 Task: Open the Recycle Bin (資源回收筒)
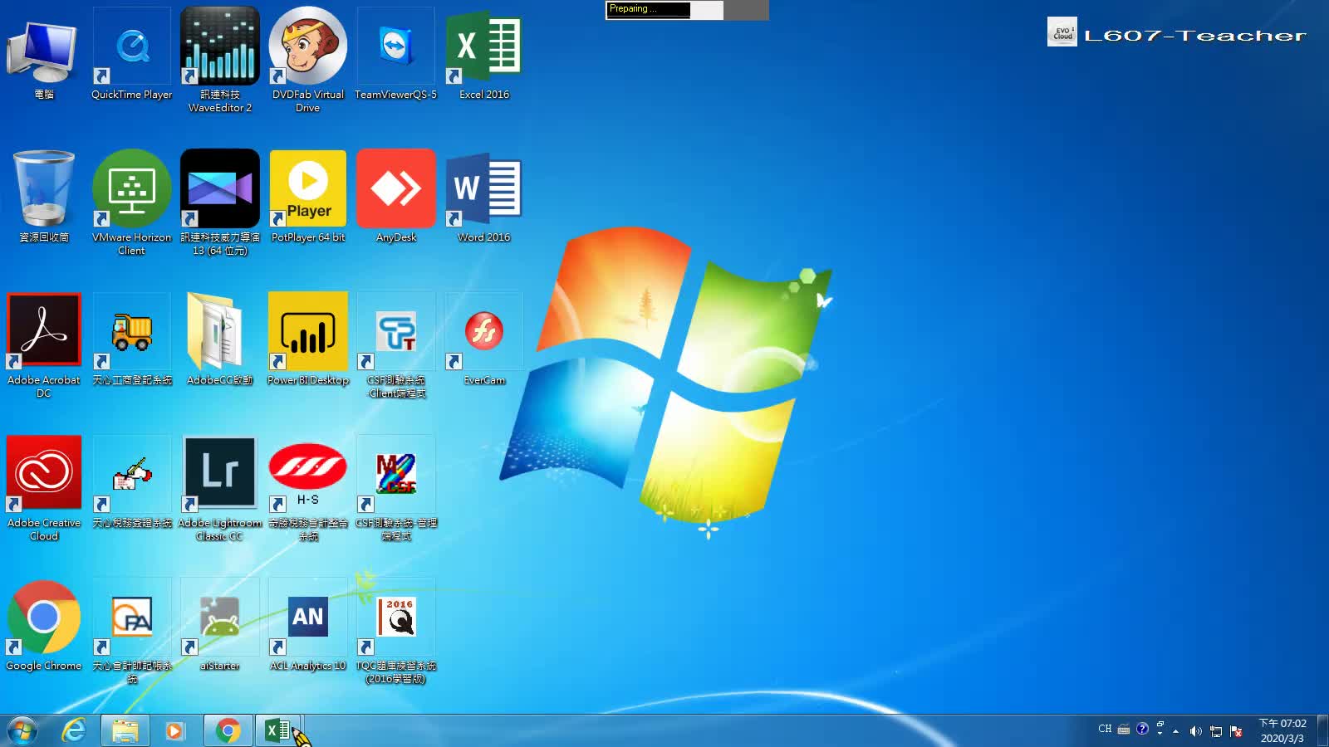[43, 197]
